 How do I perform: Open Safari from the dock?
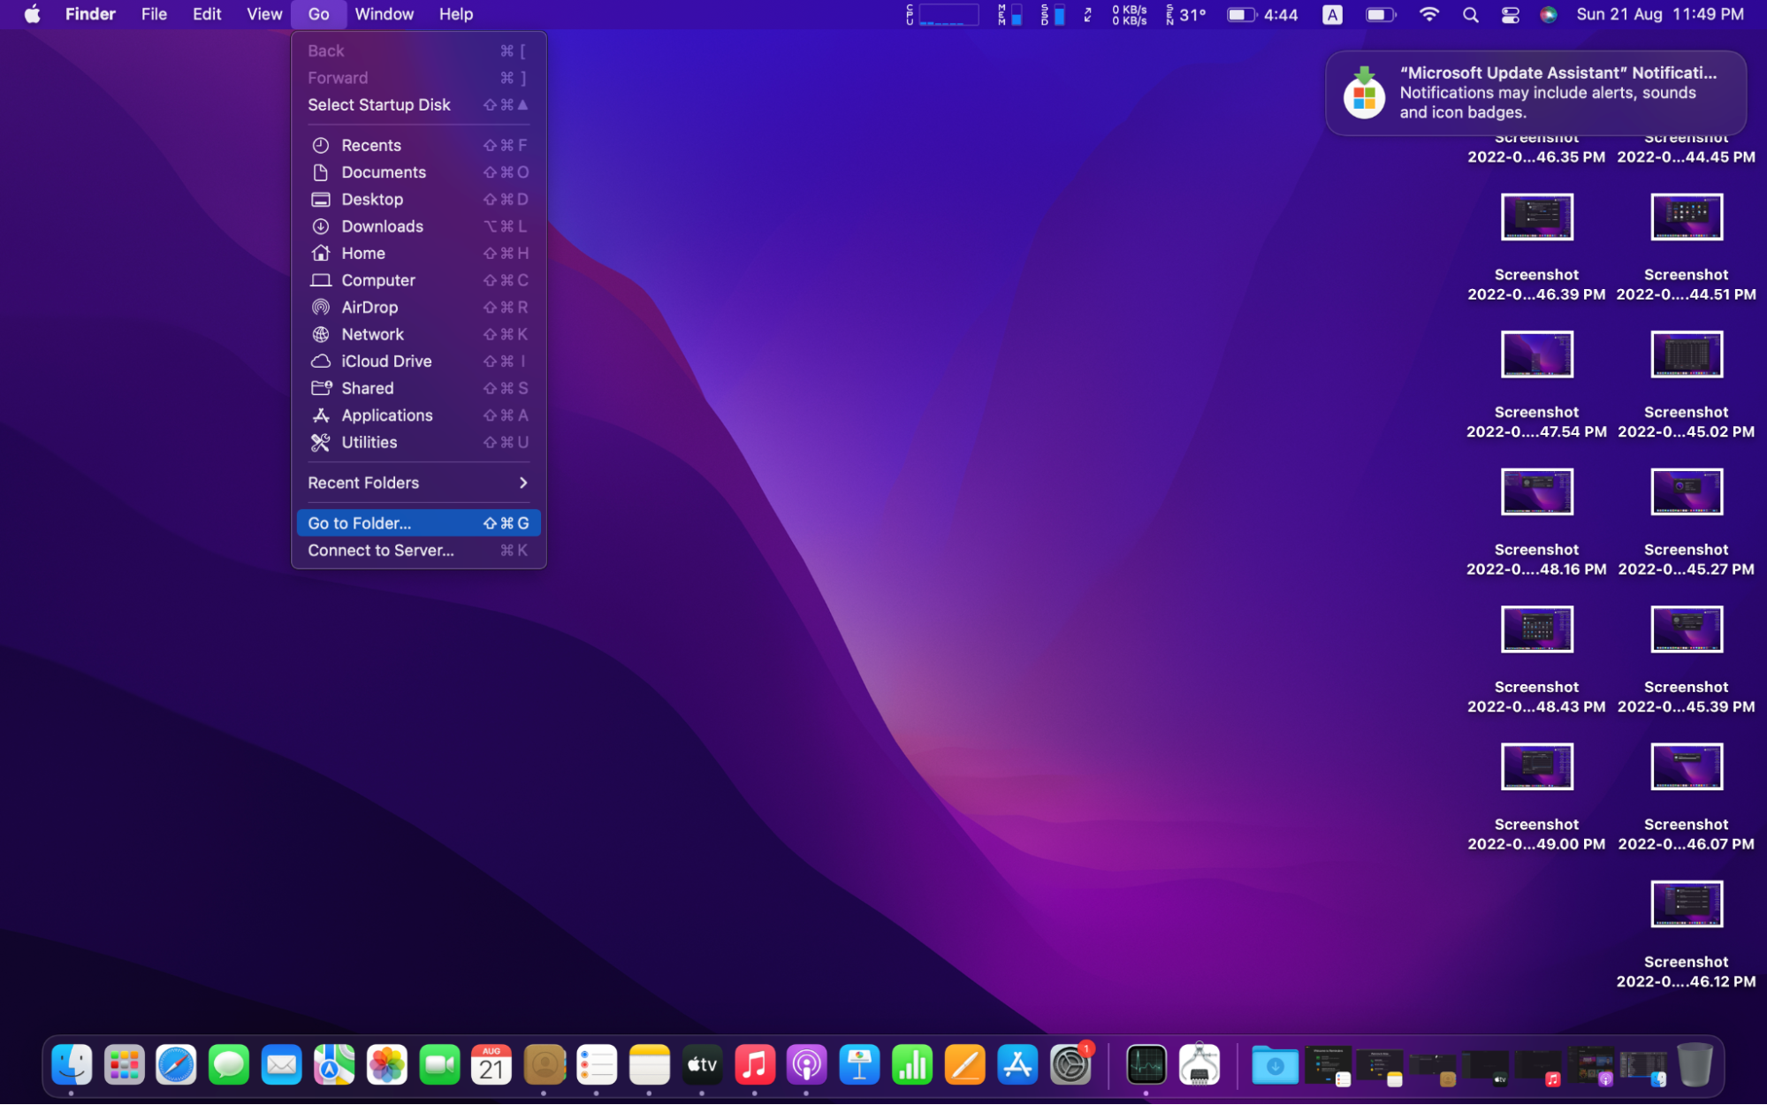click(x=176, y=1065)
